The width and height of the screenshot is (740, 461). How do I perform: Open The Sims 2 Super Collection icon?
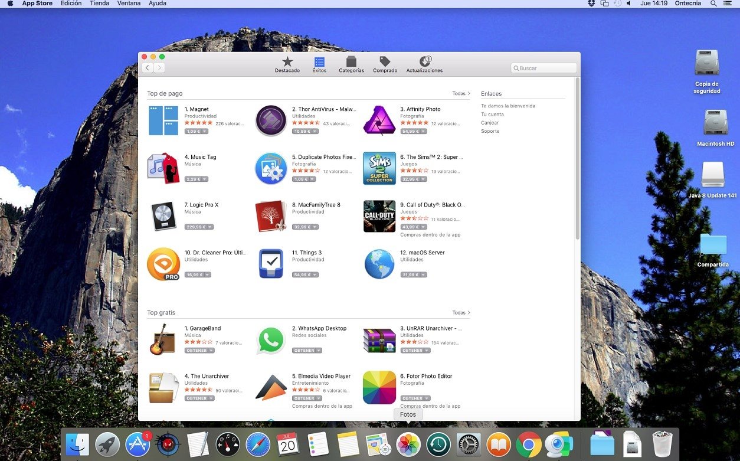[379, 168]
